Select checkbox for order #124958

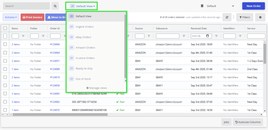(5, 85)
